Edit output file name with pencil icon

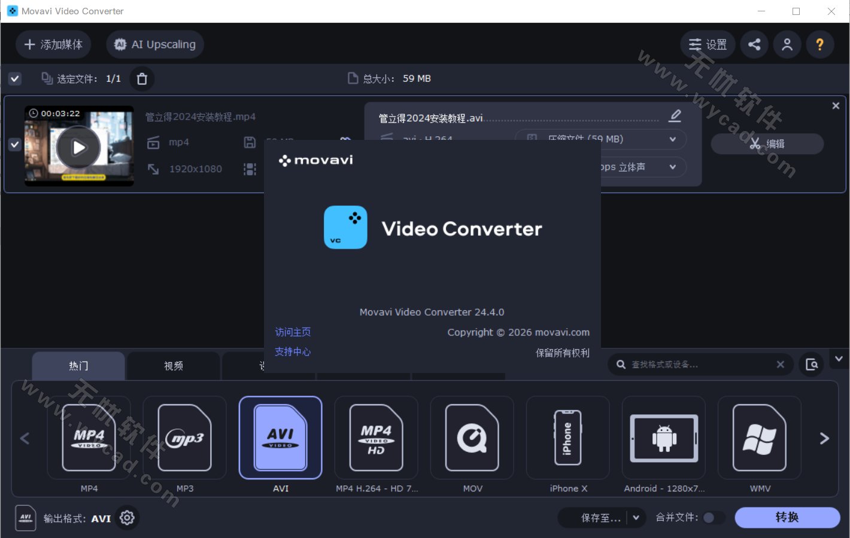(x=675, y=115)
